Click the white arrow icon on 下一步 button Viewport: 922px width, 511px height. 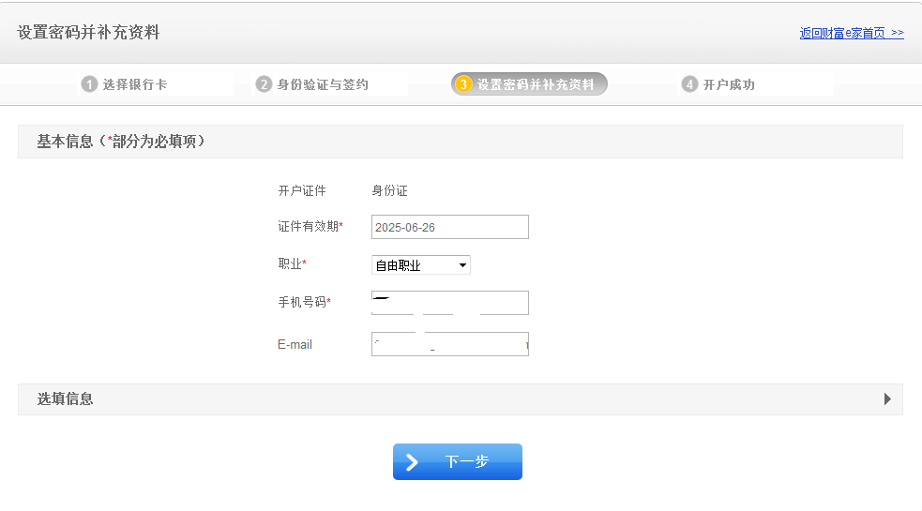[413, 462]
